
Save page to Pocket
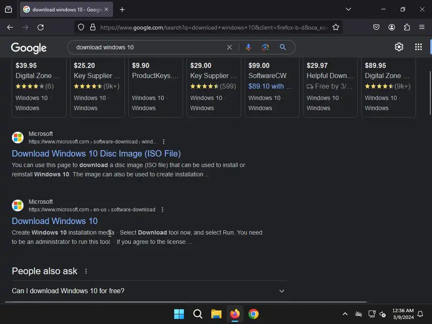click(x=376, y=27)
